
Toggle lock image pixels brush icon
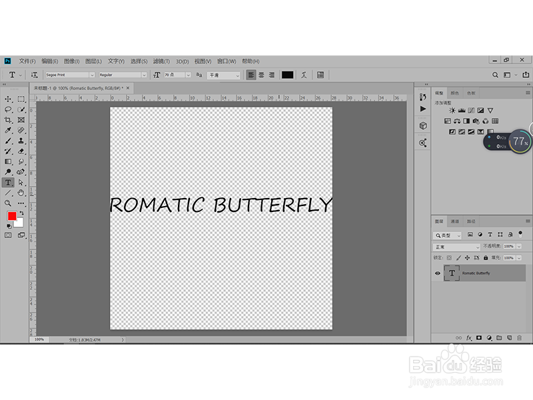[x=458, y=258]
